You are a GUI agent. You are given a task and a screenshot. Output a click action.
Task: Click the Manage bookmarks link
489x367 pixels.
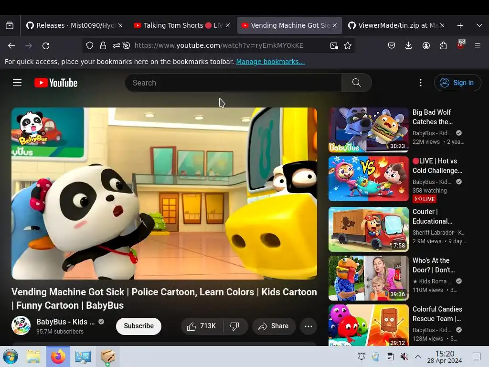pos(270,62)
